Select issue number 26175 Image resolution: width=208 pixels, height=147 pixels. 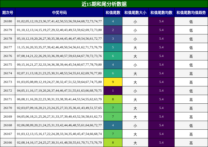click(8, 65)
